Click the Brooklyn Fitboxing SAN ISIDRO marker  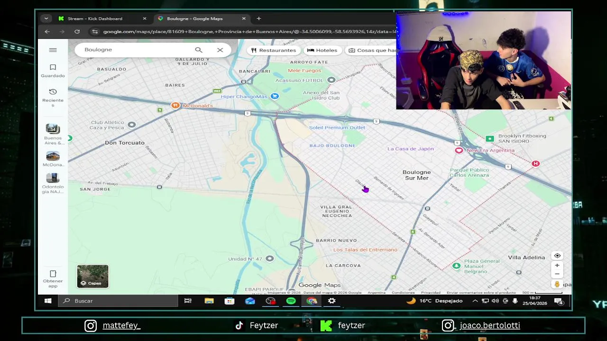tap(489, 138)
